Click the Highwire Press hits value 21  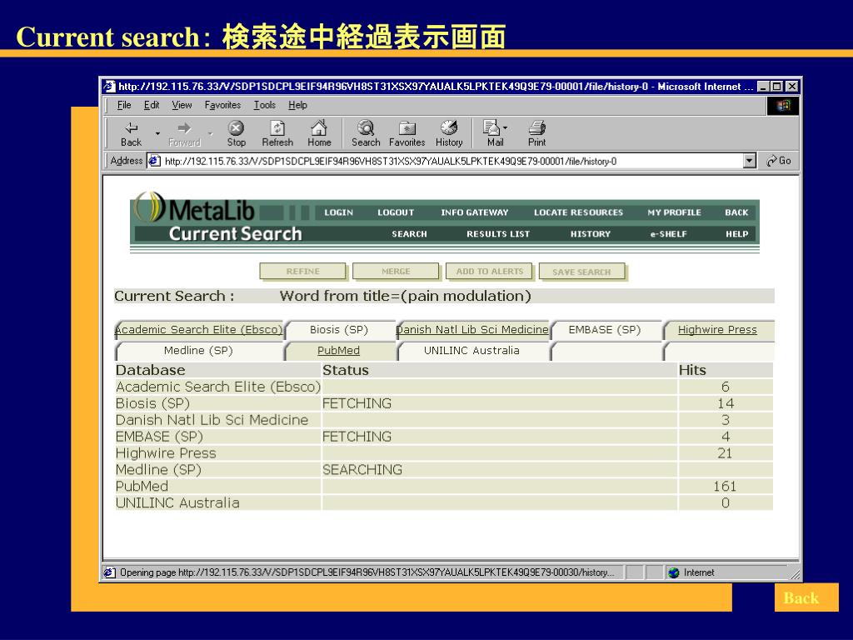725,453
